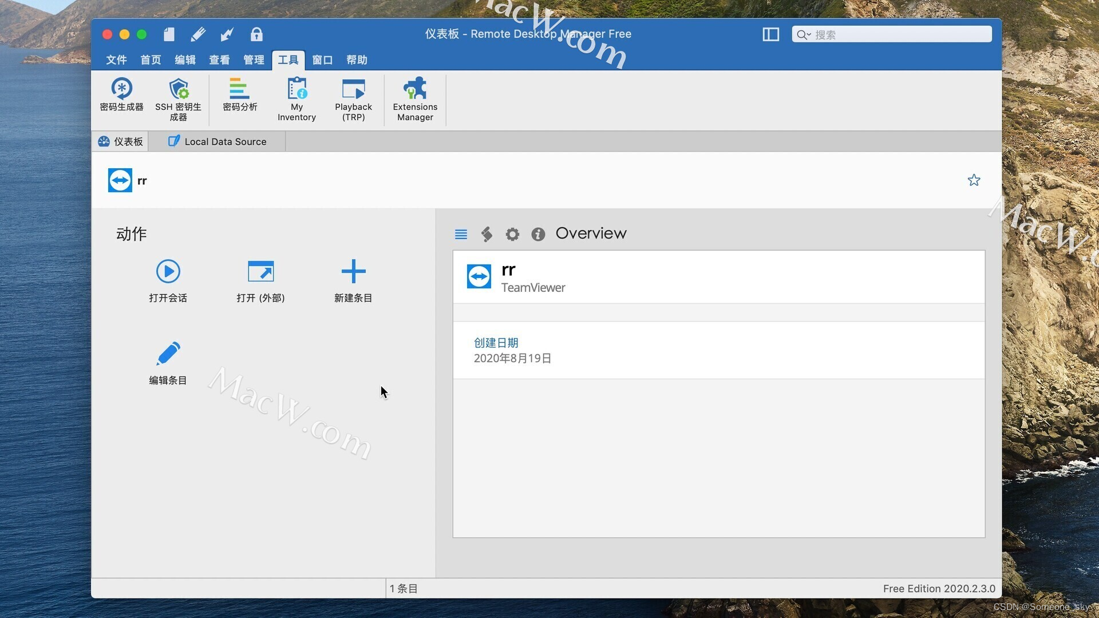Click the 编辑条目 pencil icon

(167, 352)
